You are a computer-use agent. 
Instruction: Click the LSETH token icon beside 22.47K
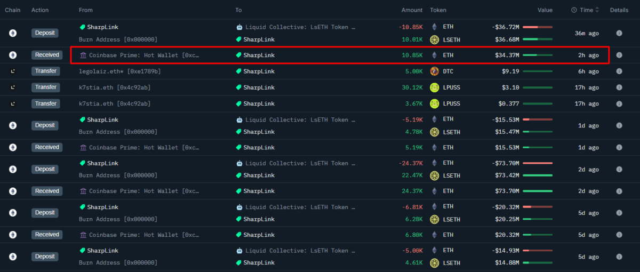[x=434, y=175]
